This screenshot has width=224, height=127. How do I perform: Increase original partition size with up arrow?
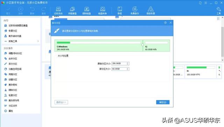[127, 63]
